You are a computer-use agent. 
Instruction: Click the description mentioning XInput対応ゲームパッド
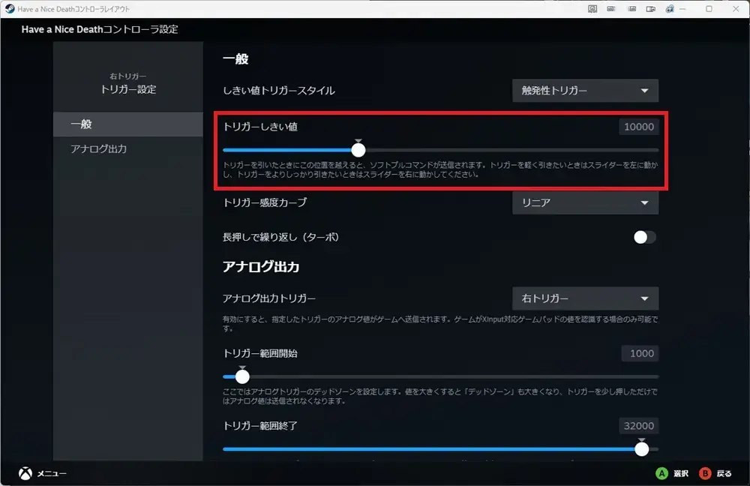point(440,324)
